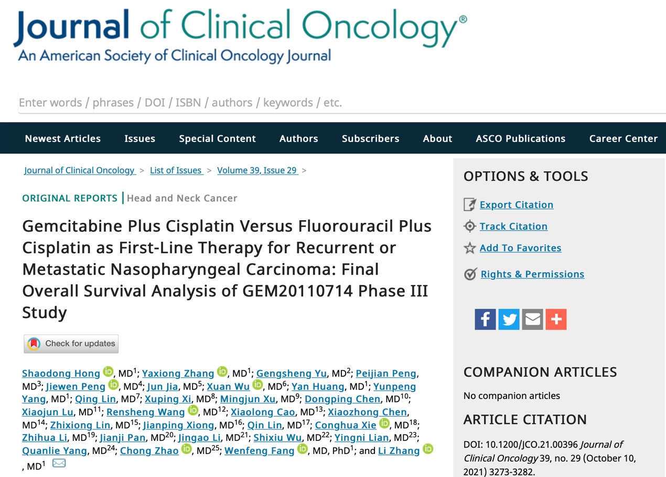Open the List of Issues breadcrumb link
This screenshot has width=666, height=477.
pos(176,170)
